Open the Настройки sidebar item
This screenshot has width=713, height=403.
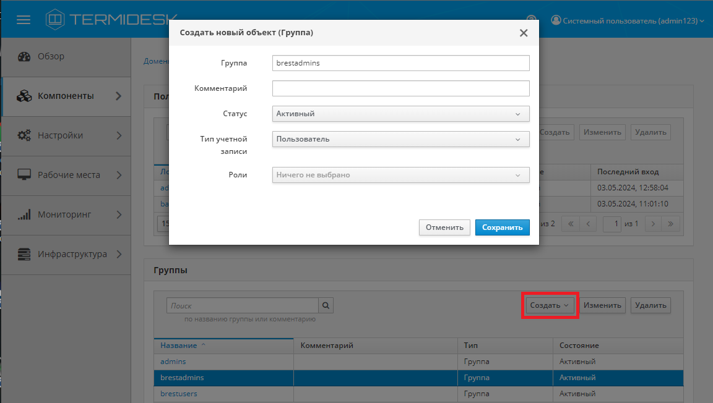tap(66, 136)
